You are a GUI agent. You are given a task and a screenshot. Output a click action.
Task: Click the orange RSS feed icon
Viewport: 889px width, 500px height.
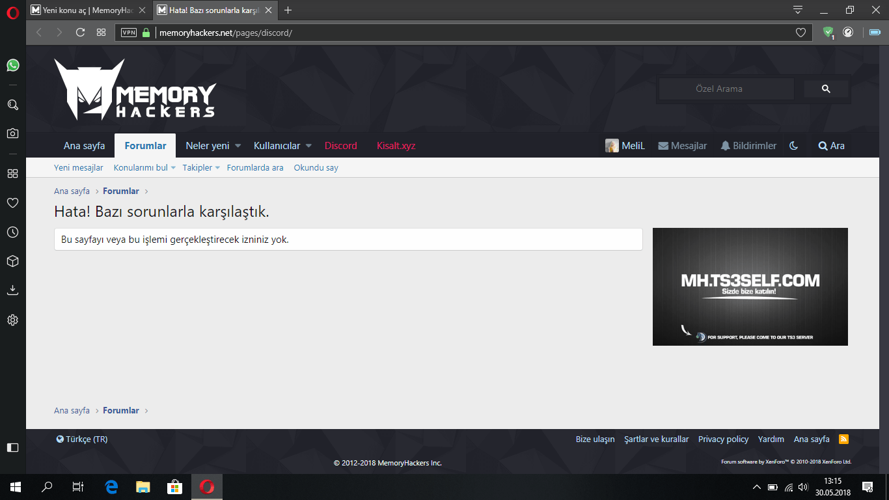[x=843, y=439]
